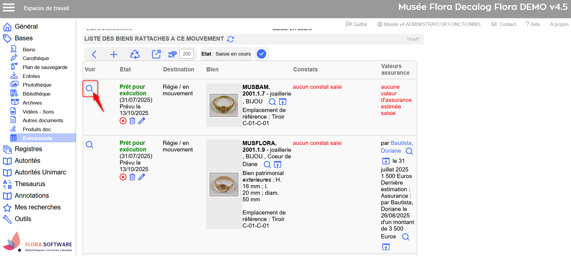Edit the second row with the pencil icon

(x=142, y=177)
